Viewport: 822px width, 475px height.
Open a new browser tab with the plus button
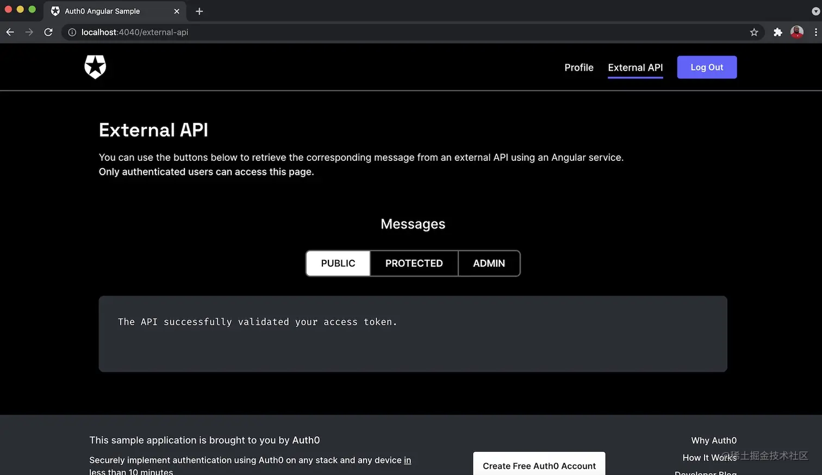point(198,11)
